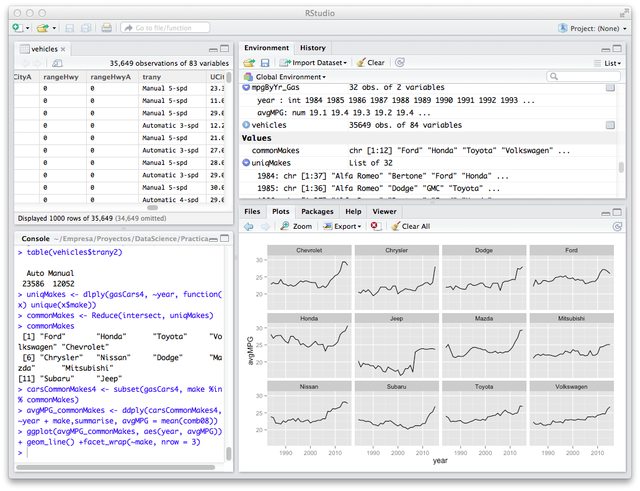Click the Environment search field
640x491 pixels.
click(x=584, y=76)
